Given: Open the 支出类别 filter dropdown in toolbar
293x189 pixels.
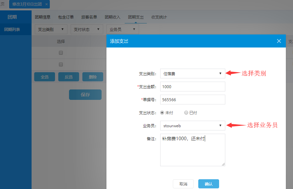Looking at the screenshot, I should pyautogui.click(x=51, y=29).
